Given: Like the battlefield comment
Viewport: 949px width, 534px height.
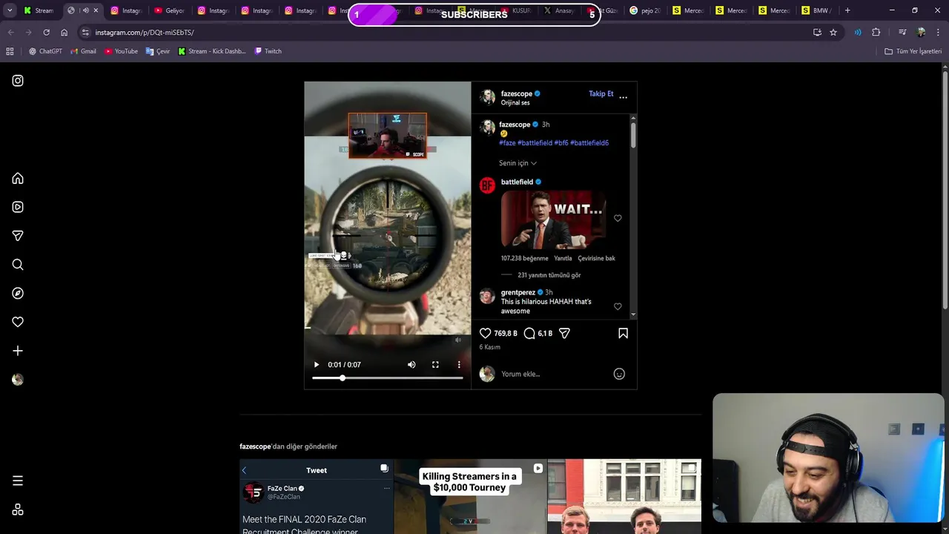Looking at the screenshot, I should (618, 218).
